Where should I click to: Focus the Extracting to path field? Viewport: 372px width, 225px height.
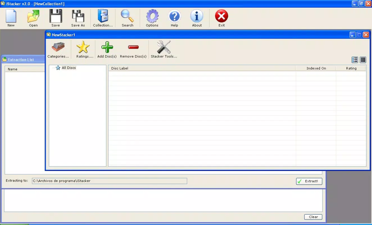coord(109,181)
